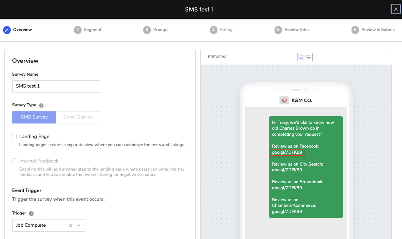
Task: Switch preview to mobile phone view
Action: (x=301, y=57)
